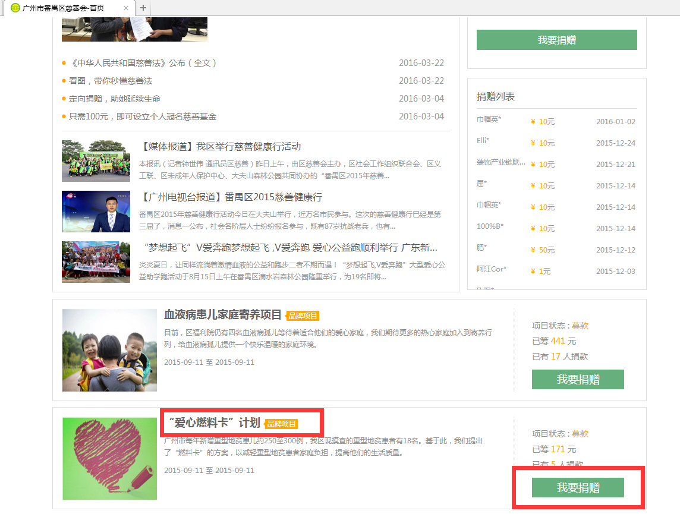Open 只需100元，即可设立个人冠名慈善基金 link
The height and width of the screenshot is (514, 680).
pyautogui.click(x=142, y=116)
